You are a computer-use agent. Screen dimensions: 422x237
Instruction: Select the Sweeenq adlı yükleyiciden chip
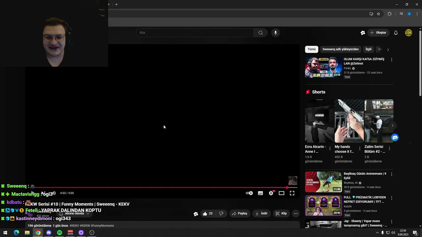point(341,49)
